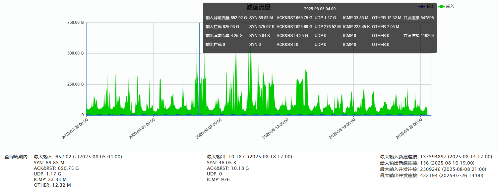Click the tooltip timestamp 2025-08-05 04:00
498x189 pixels.
pos(320,9)
